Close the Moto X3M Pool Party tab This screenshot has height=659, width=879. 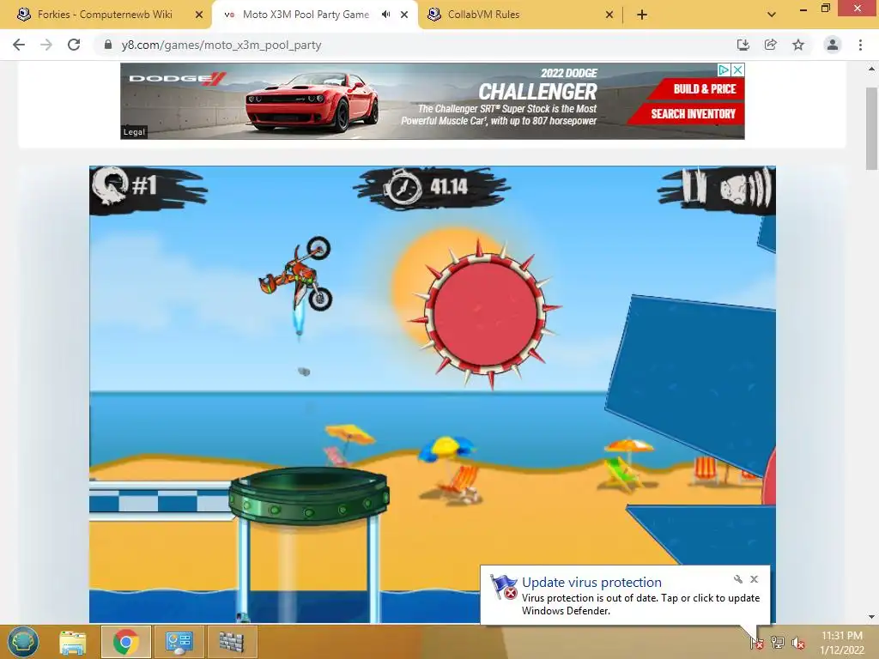[x=404, y=15]
